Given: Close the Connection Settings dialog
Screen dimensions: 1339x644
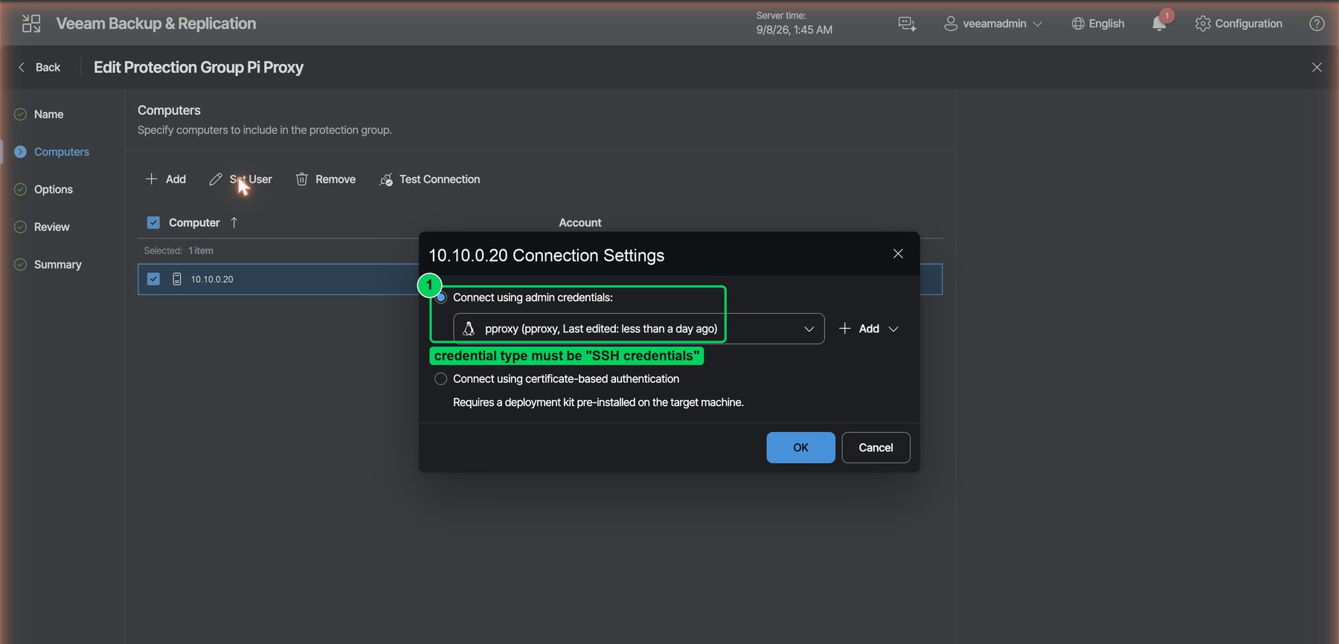Looking at the screenshot, I should pyautogui.click(x=898, y=254).
